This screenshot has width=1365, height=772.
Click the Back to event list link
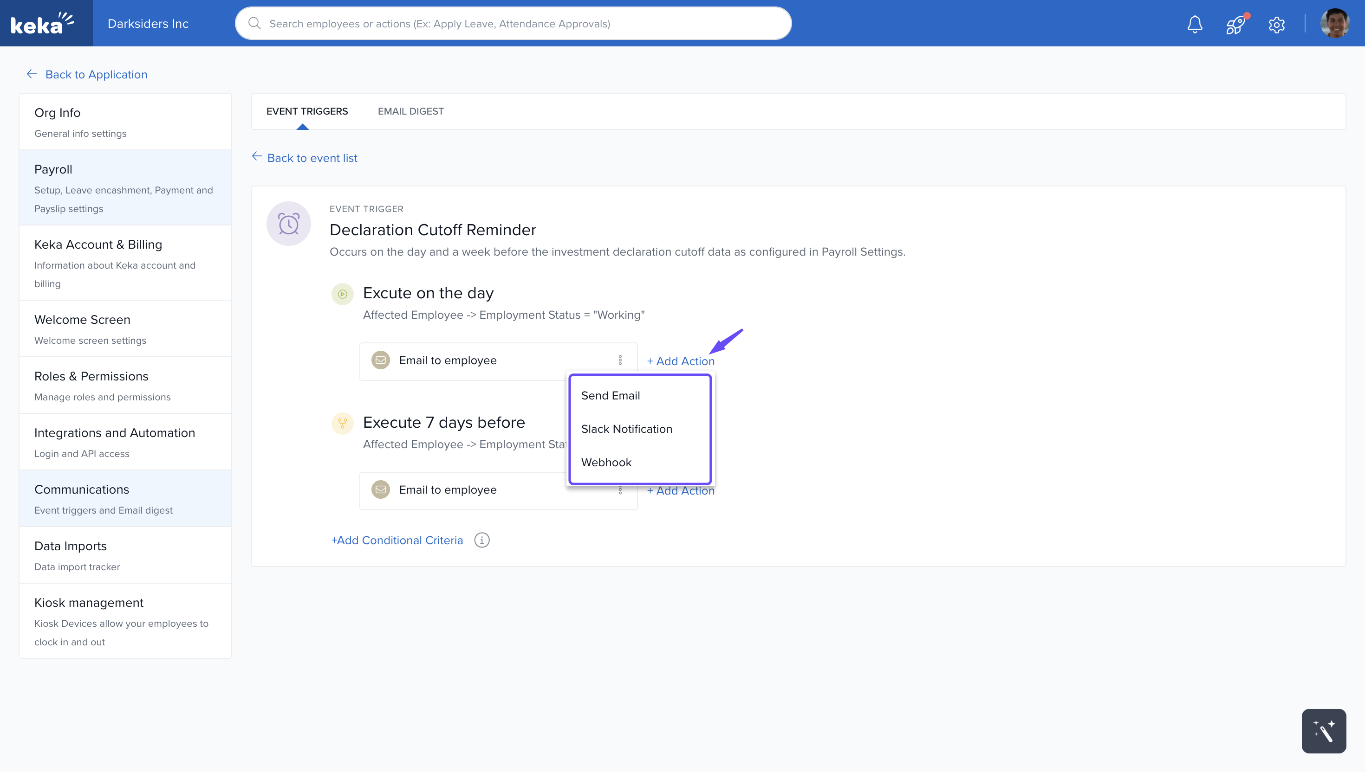pos(312,158)
